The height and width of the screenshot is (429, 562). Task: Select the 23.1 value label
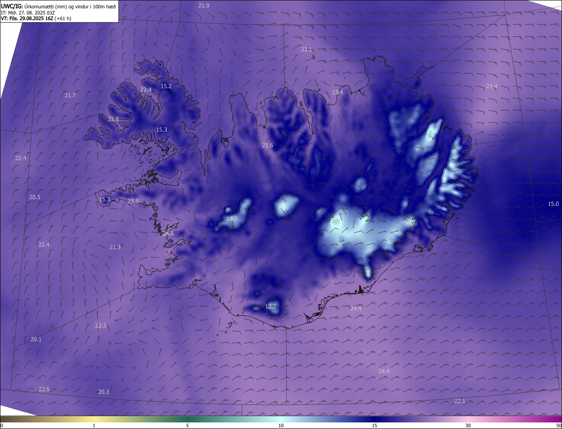pos(306,50)
